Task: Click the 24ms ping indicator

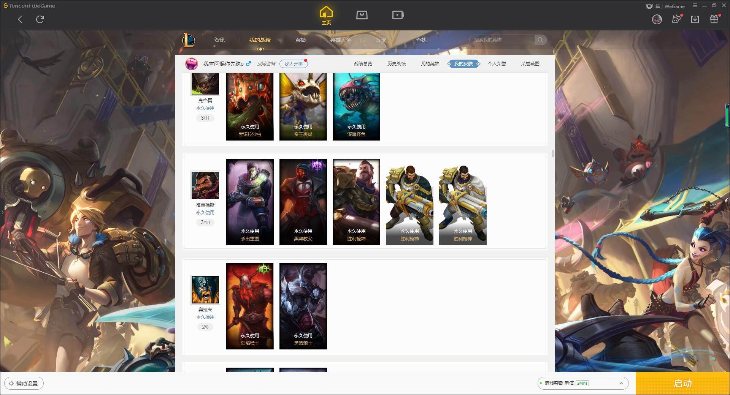Action: point(582,383)
